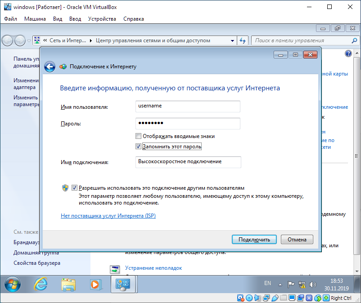Click the volume speaker tray icon
The height and width of the screenshot is (303, 361).
point(312,285)
